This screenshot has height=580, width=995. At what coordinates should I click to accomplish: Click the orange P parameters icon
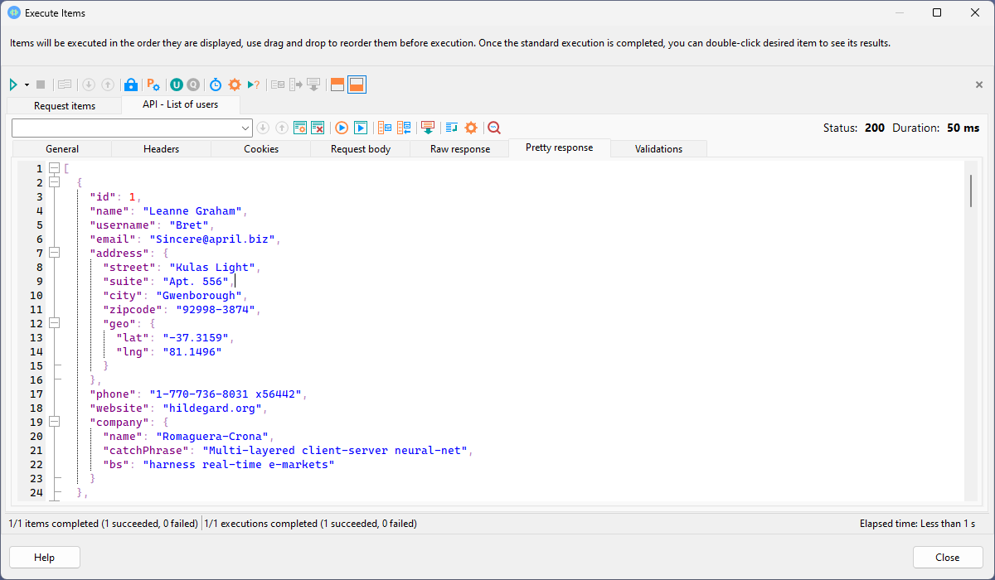tap(153, 85)
